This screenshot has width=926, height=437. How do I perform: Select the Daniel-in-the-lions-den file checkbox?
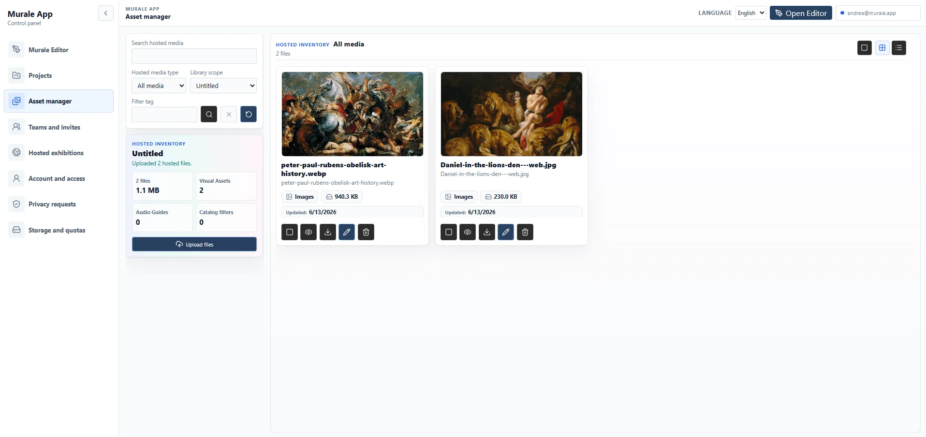coord(449,232)
